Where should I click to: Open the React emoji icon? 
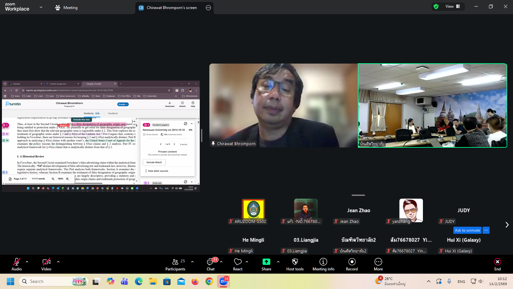[x=238, y=262]
